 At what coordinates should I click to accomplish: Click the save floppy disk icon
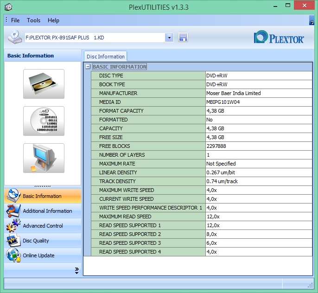183,37
